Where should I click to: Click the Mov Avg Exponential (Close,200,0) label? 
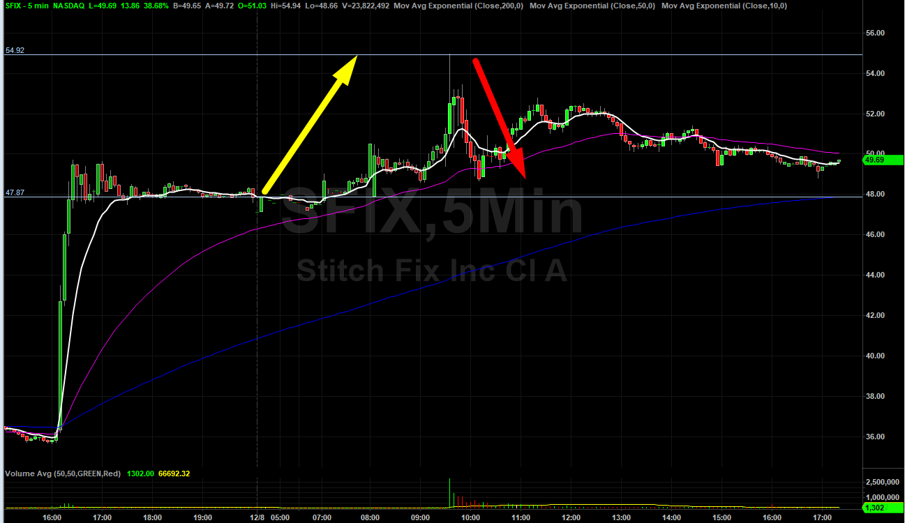[458, 6]
